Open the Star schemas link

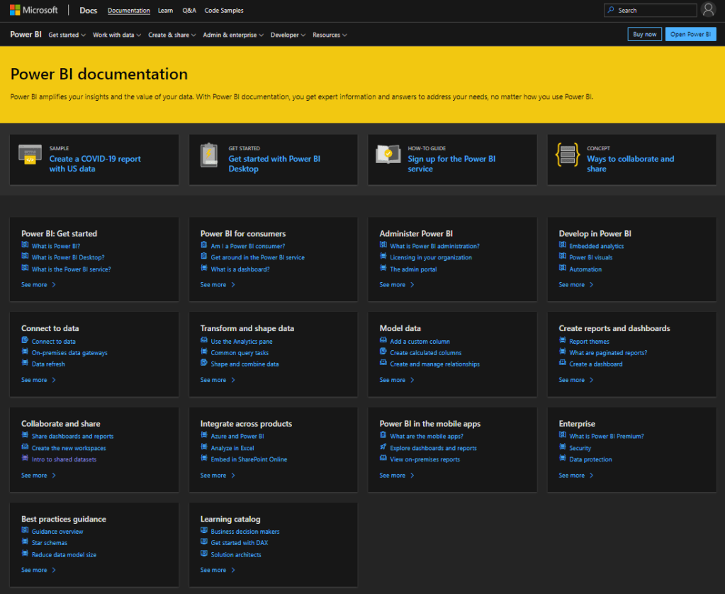coord(50,543)
